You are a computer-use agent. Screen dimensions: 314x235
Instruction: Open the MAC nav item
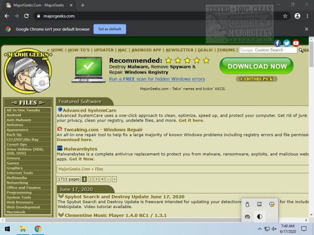tap(123, 50)
